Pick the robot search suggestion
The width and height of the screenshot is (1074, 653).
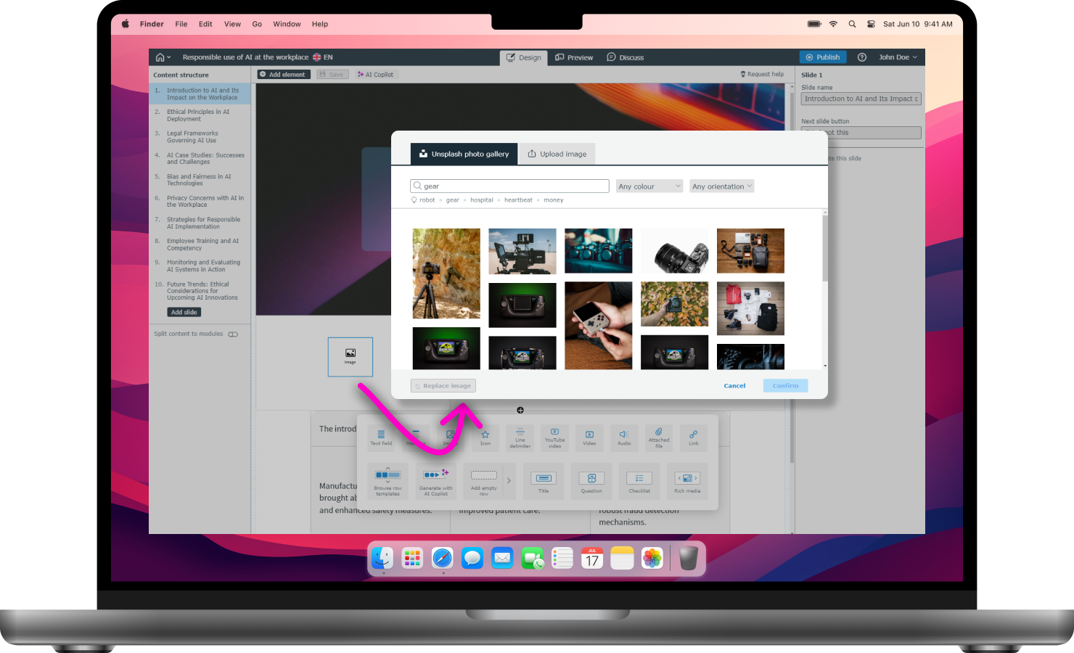427,200
